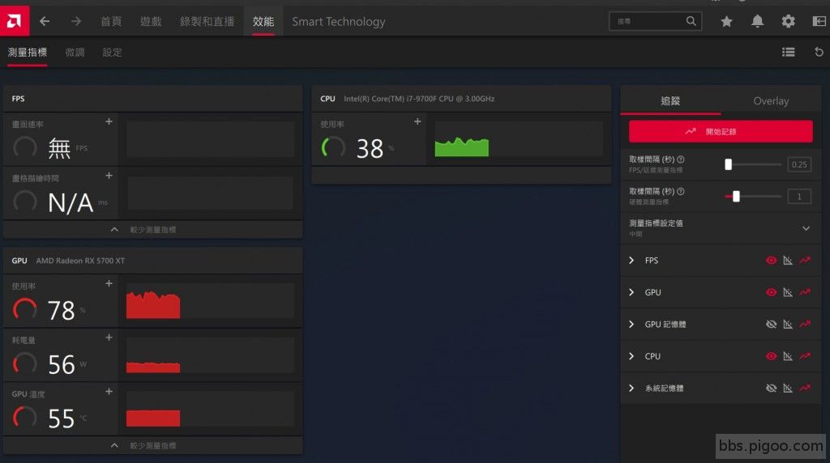The height and width of the screenshot is (463, 830).
Task: Switch to the 微調 sub-tab
Action: point(75,52)
